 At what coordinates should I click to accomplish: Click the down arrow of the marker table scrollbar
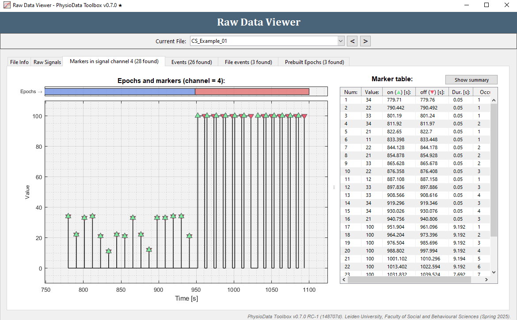pyautogui.click(x=494, y=272)
